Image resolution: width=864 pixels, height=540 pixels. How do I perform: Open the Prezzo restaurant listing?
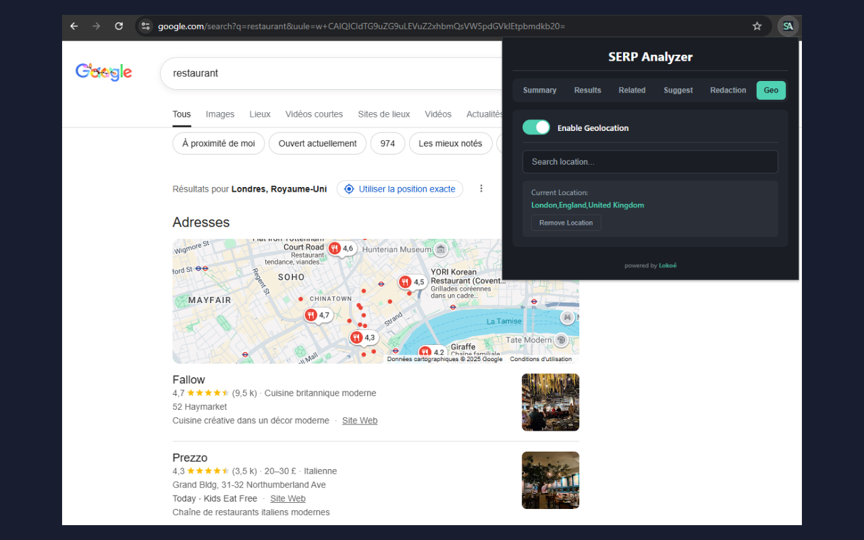(x=190, y=458)
